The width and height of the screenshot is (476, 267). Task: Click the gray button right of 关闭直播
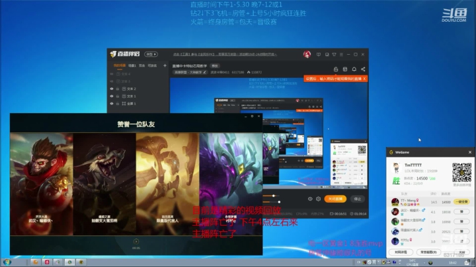tap(357, 199)
